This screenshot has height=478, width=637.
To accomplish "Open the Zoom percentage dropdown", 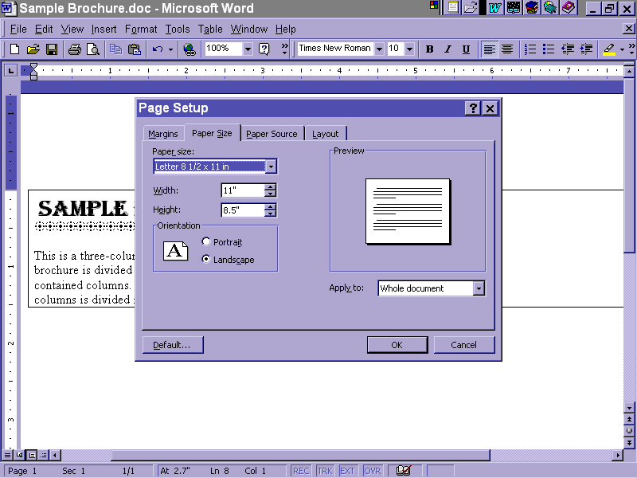I will coord(248,49).
